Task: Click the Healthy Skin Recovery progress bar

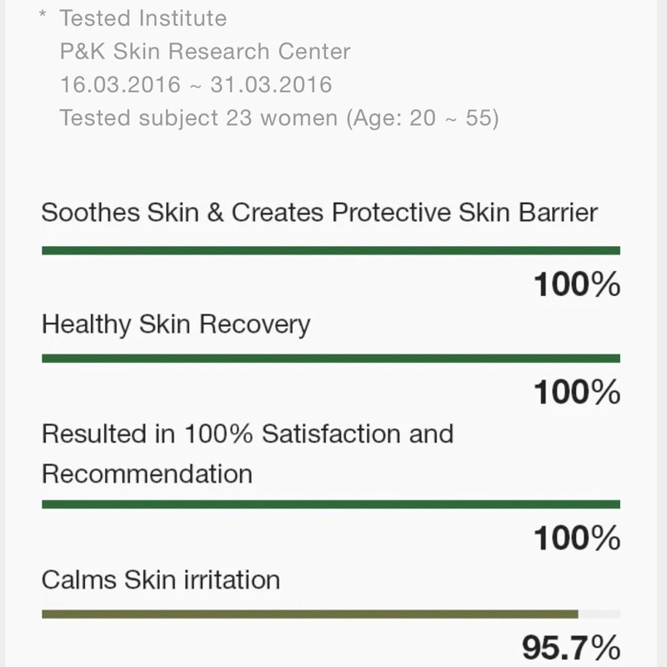Action: click(x=331, y=359)
